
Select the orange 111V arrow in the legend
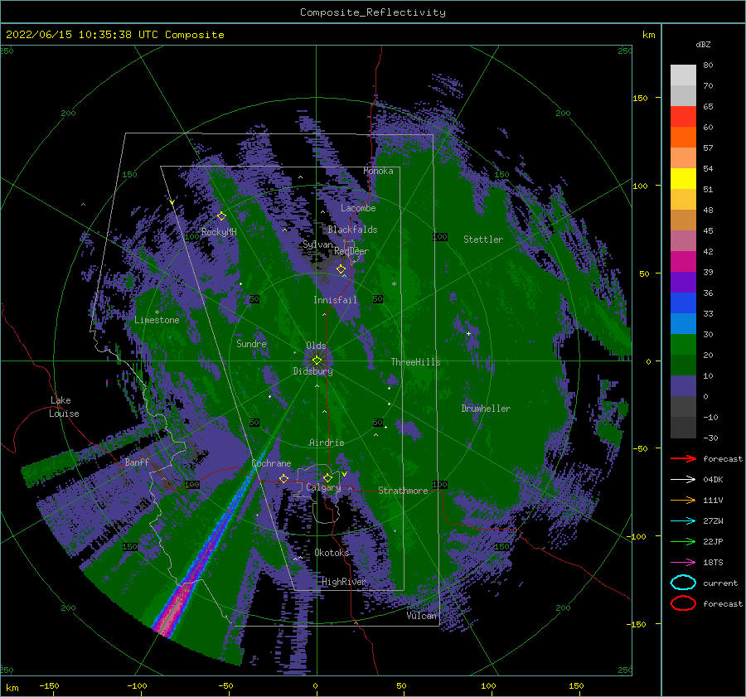point(683,500)
